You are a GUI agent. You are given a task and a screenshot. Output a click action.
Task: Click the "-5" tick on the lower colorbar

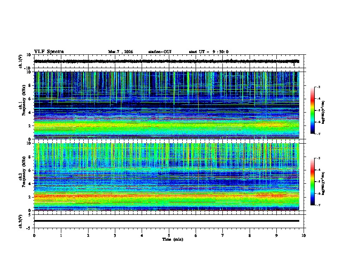click(x=319, y=182)
